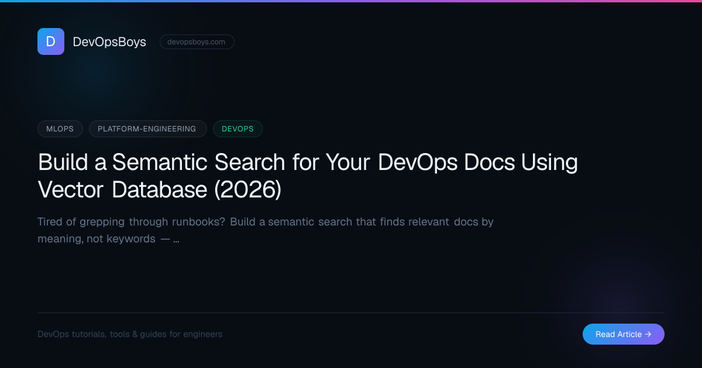This screenshot has width=702, height=368.
Task: Click the 'DevOps tutorials, tools & guides' tagline
Action: tap(130, 334)
